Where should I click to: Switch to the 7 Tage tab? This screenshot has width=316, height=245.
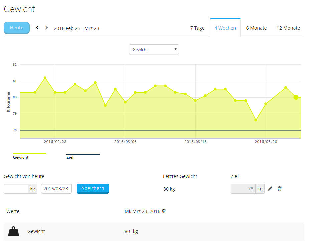pyautogui.click(x=197, y=28)
